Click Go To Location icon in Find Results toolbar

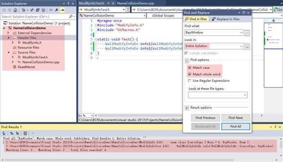point(4,133)
